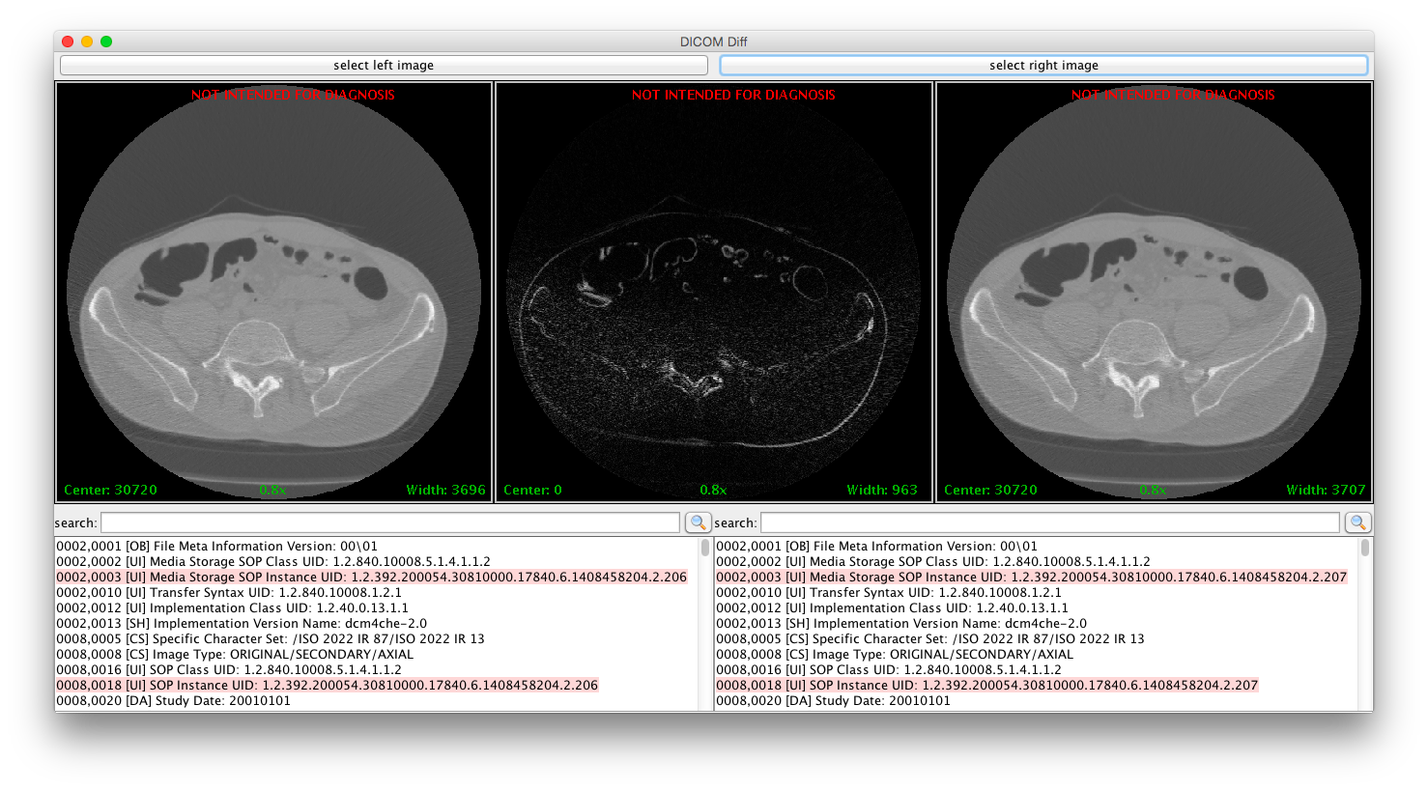Click the 'select right image' button
1428x790 pixels.
[x=1043, y=65]
